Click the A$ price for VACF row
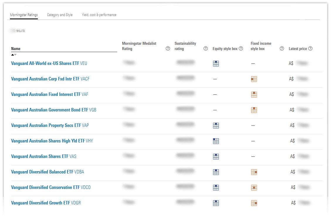The width and height of the screenshot is (331, 222). 298,79
